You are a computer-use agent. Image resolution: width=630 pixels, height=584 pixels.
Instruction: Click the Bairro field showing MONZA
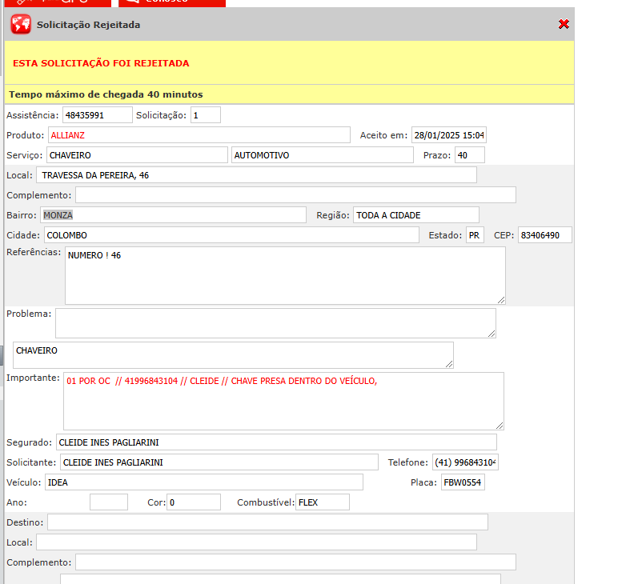coord(173,215)
